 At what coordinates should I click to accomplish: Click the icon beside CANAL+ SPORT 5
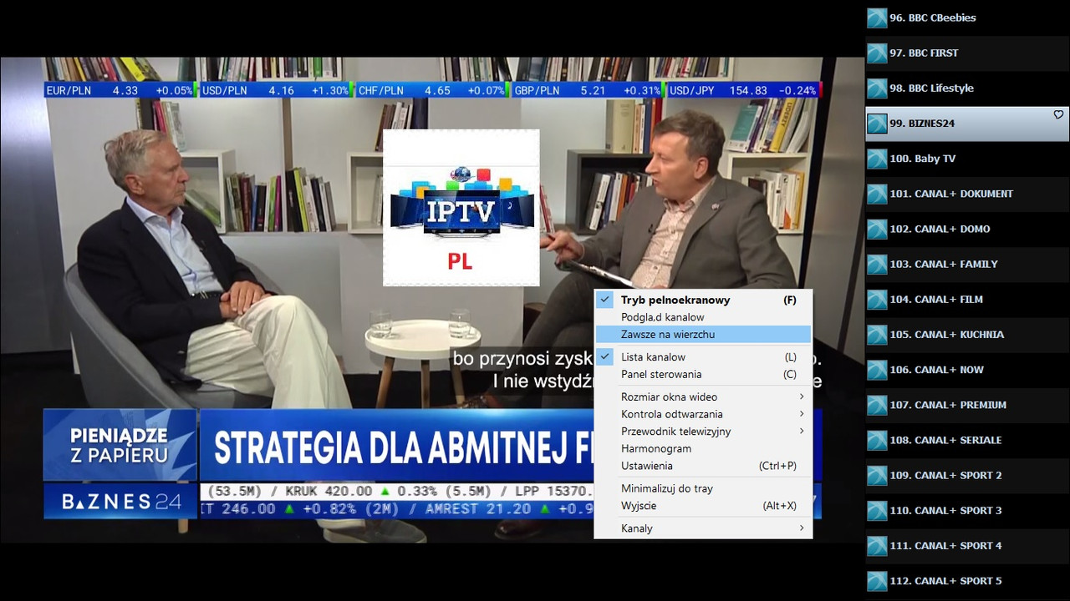[877, 581]
